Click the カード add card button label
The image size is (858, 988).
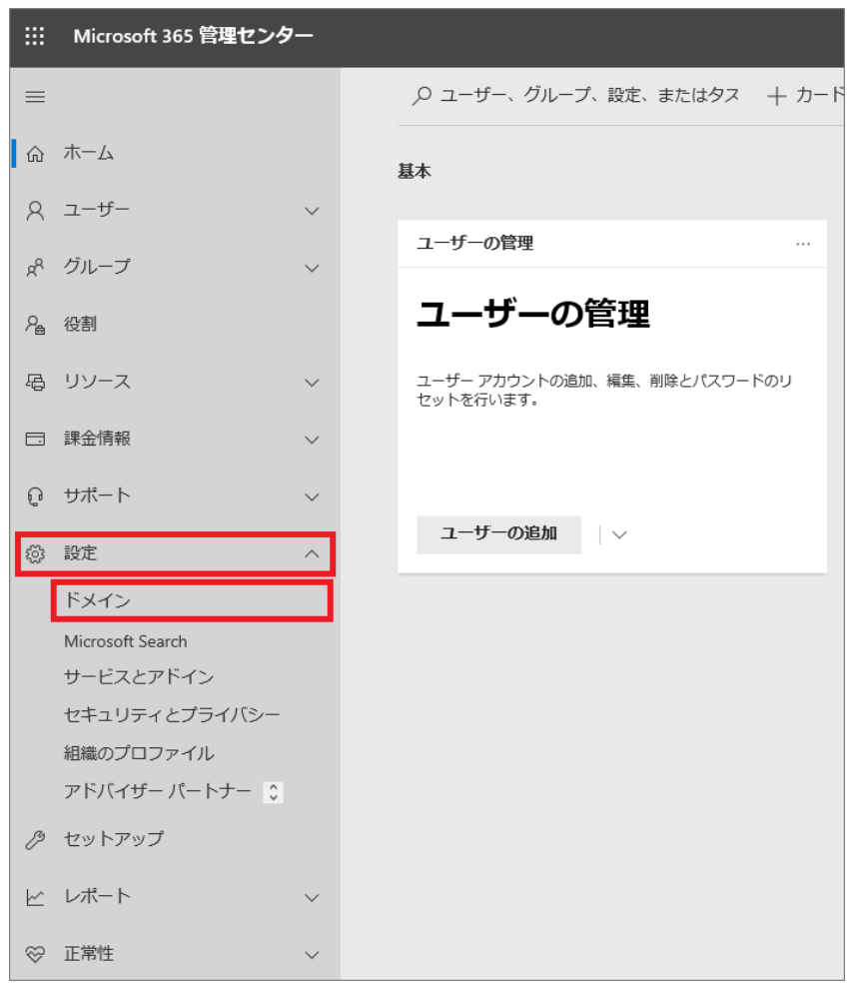click(x=820, y=95)
